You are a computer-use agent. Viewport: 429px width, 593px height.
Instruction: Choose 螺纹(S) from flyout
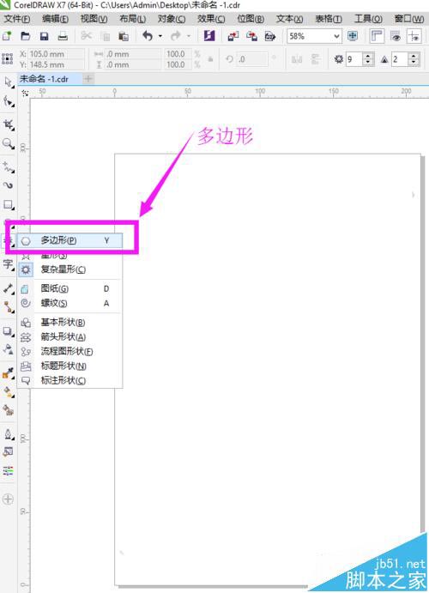coord(70,303)
